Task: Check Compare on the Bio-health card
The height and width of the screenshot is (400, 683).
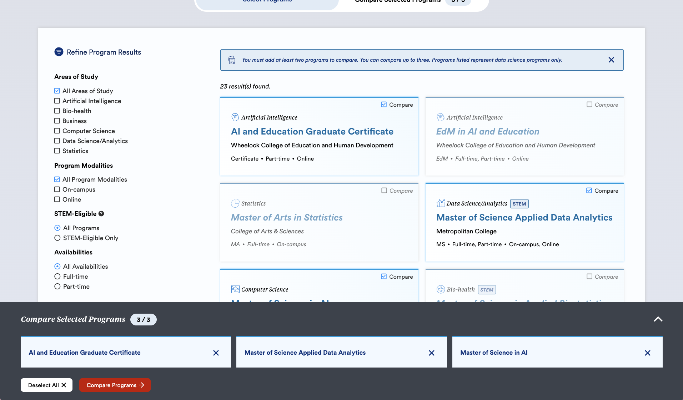Action: pos(589,276)
